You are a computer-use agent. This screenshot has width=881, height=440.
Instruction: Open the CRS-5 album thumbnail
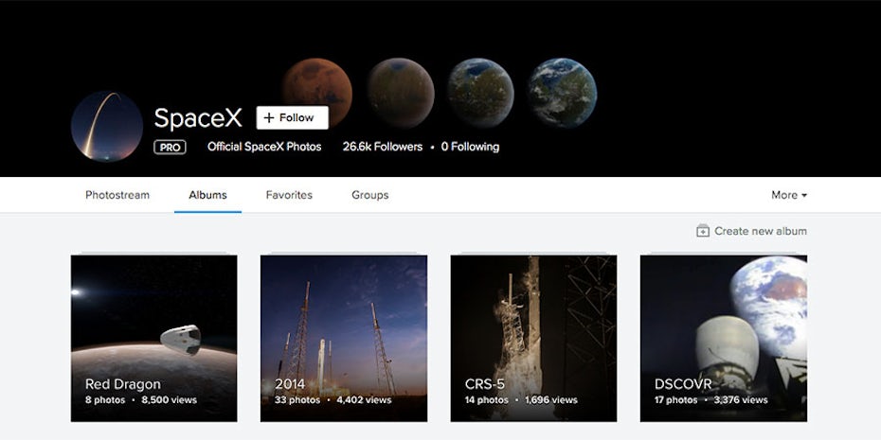[x=533, y=338]
